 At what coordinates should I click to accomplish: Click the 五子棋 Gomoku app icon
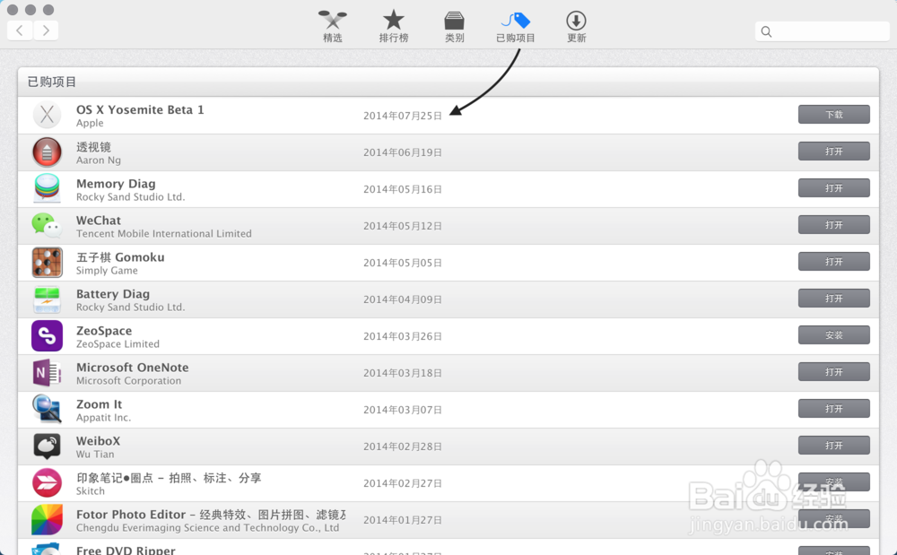(46, 262)
